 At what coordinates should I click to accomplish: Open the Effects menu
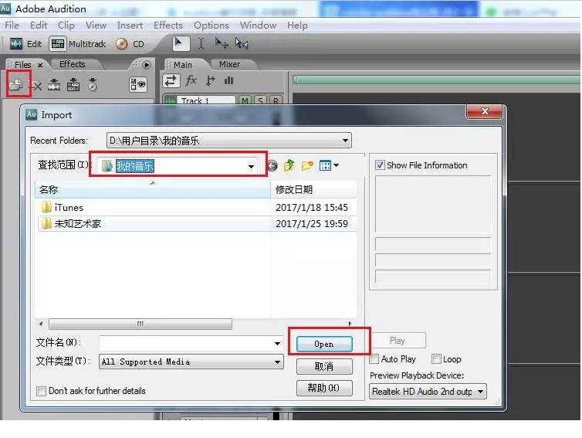click(x=168, y=25)
